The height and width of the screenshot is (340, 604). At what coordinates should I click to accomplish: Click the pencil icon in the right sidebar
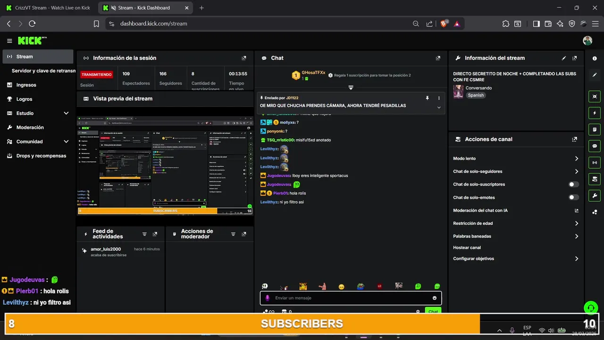pos(595,75)
